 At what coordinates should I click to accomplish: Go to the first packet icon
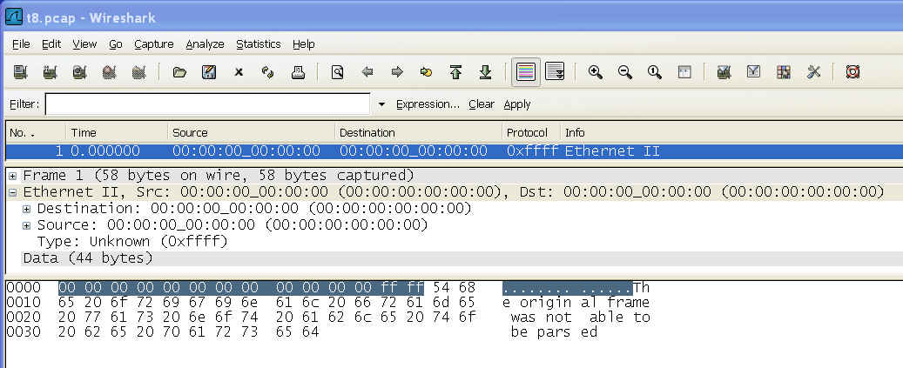tap(455, 72)
